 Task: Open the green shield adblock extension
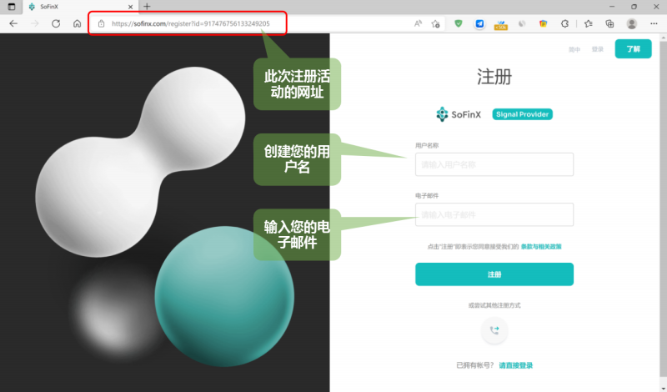(x=458, y=24)
